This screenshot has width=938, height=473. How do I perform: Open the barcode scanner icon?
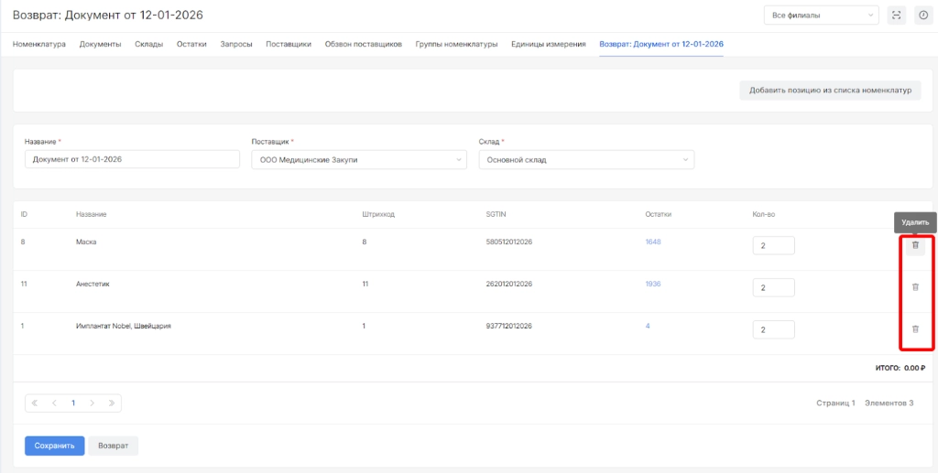(896, 16)
